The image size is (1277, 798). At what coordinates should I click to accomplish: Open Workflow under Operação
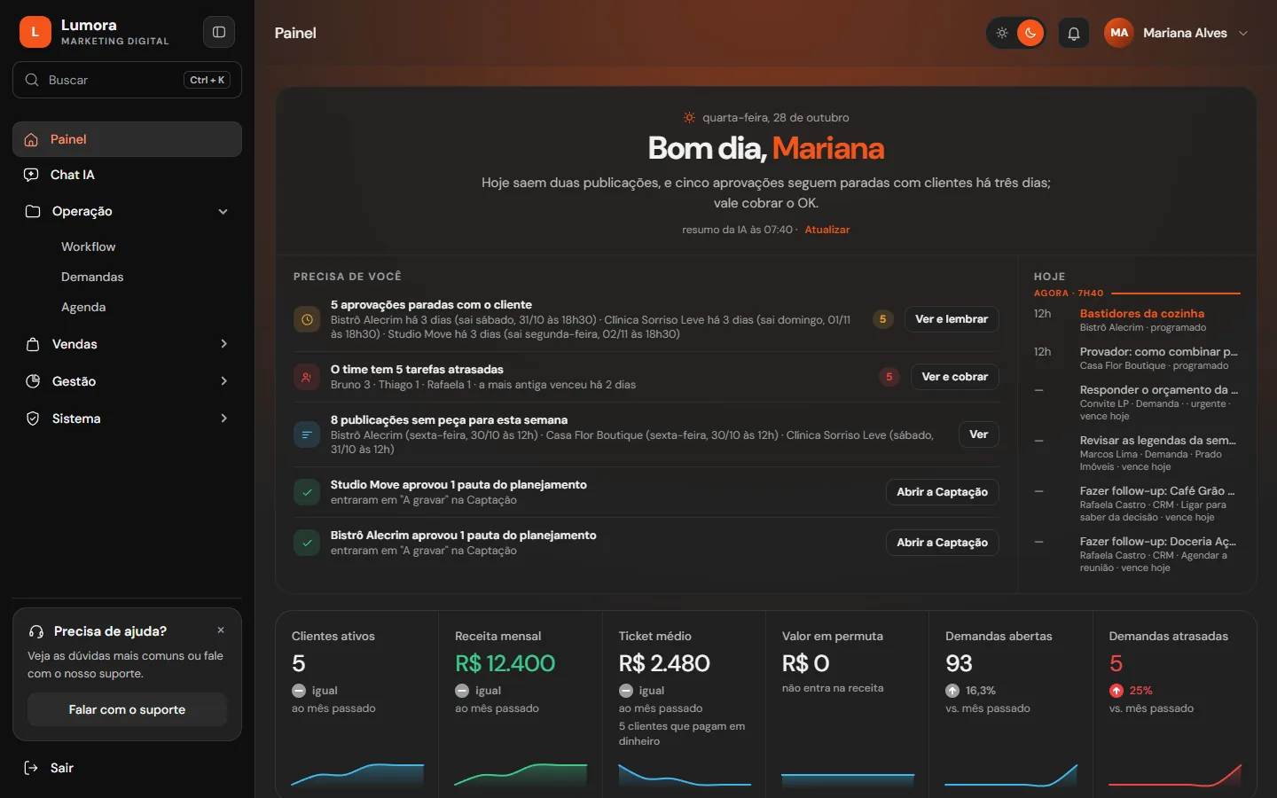pyautogui.click(x=89, y=246)
